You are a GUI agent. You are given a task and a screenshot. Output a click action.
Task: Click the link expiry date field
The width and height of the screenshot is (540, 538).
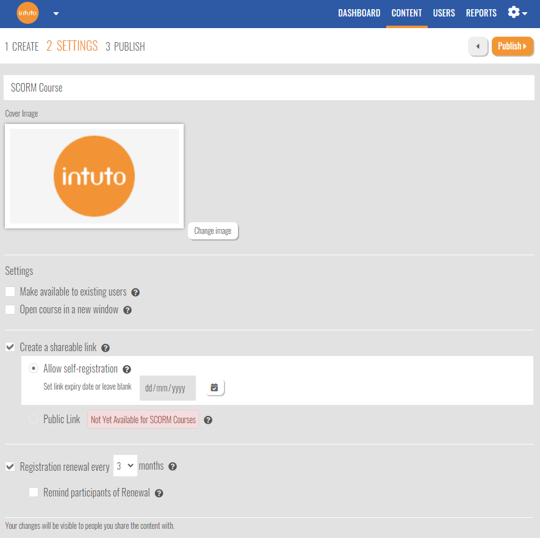click(167, 388)
